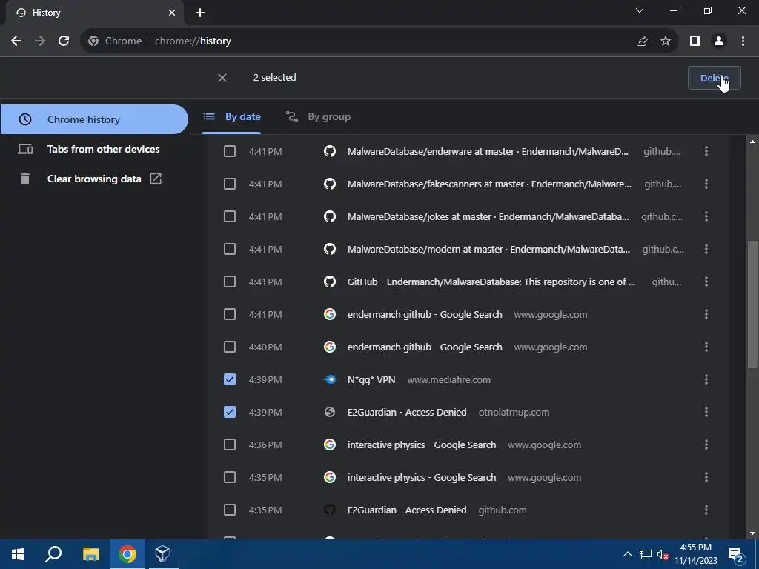The height and width of the screenshot is (569, 759).
Task: Uncheck the E2Guardian otnolatrnup.com checkbox
Action: [x=230, y=412]
